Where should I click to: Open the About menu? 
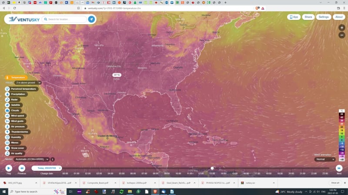(x=339, y=17)
